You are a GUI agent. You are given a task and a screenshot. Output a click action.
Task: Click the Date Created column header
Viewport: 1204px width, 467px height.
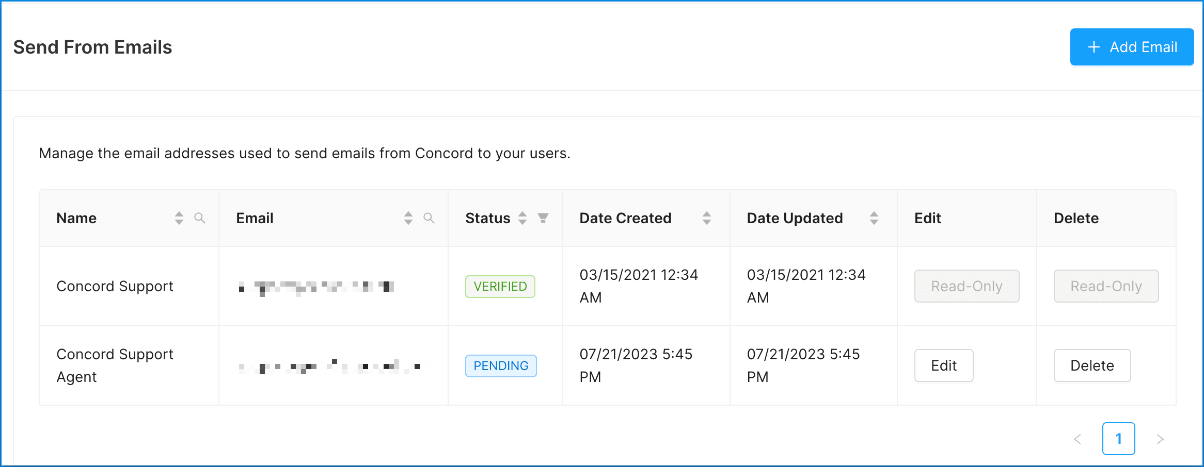point(625,218)
